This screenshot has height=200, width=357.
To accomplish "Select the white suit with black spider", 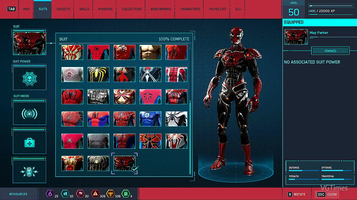I will [176, 119].
